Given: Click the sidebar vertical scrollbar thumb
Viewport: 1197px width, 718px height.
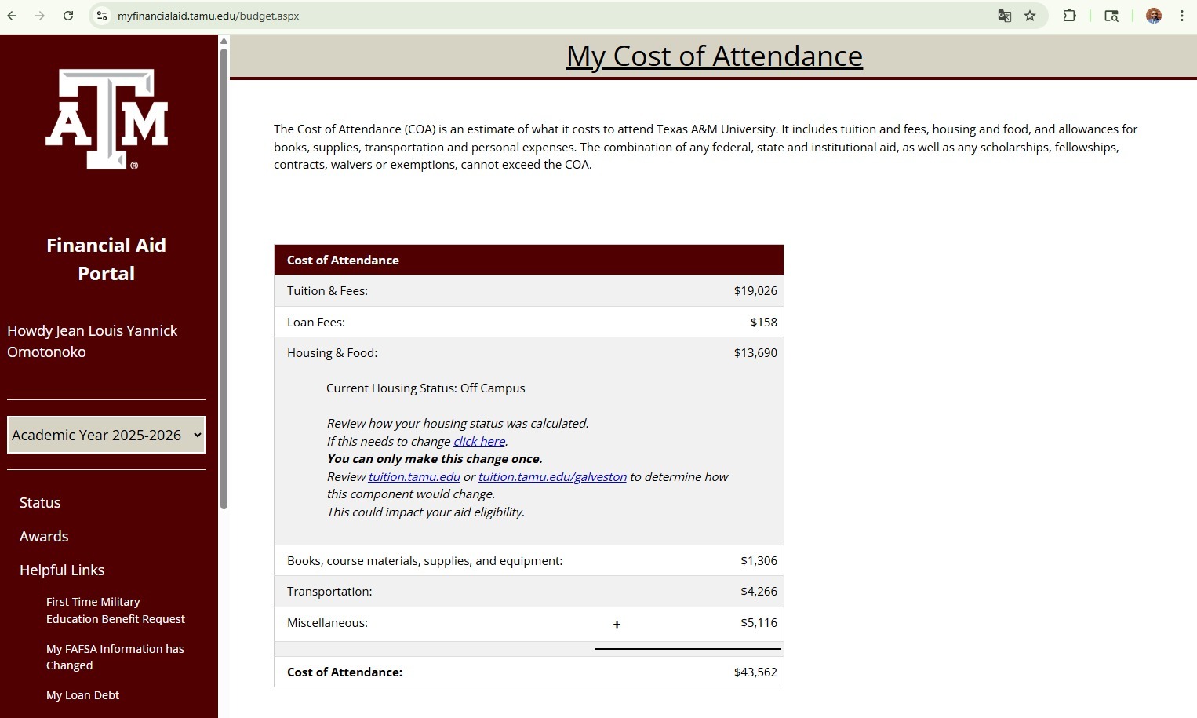Looking at the screenshot, I should [224, 279].
